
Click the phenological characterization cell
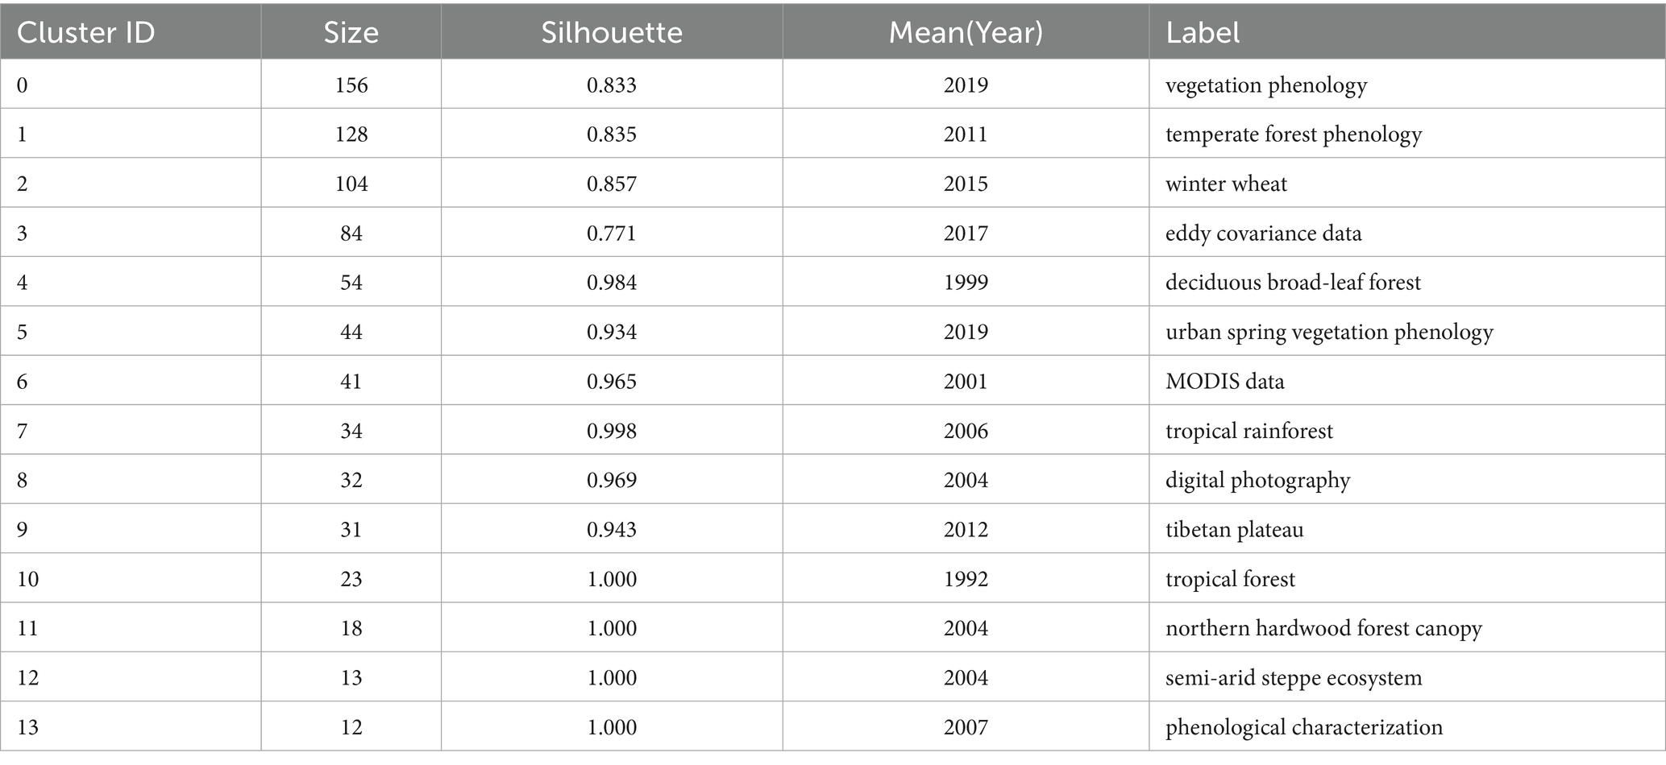click(1303, 727)
